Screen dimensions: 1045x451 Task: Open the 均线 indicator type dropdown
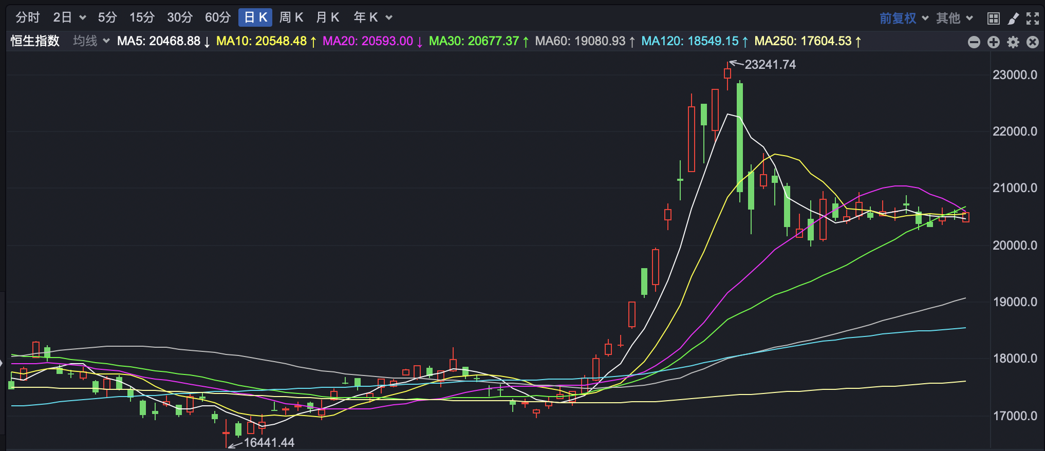coord(91,41)
